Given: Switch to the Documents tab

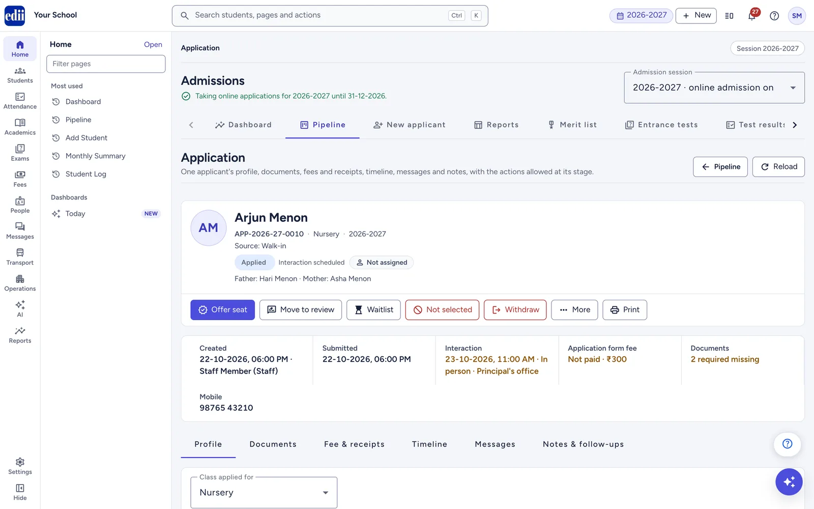Looking at the screenshot, I should [x=273, y=444].
